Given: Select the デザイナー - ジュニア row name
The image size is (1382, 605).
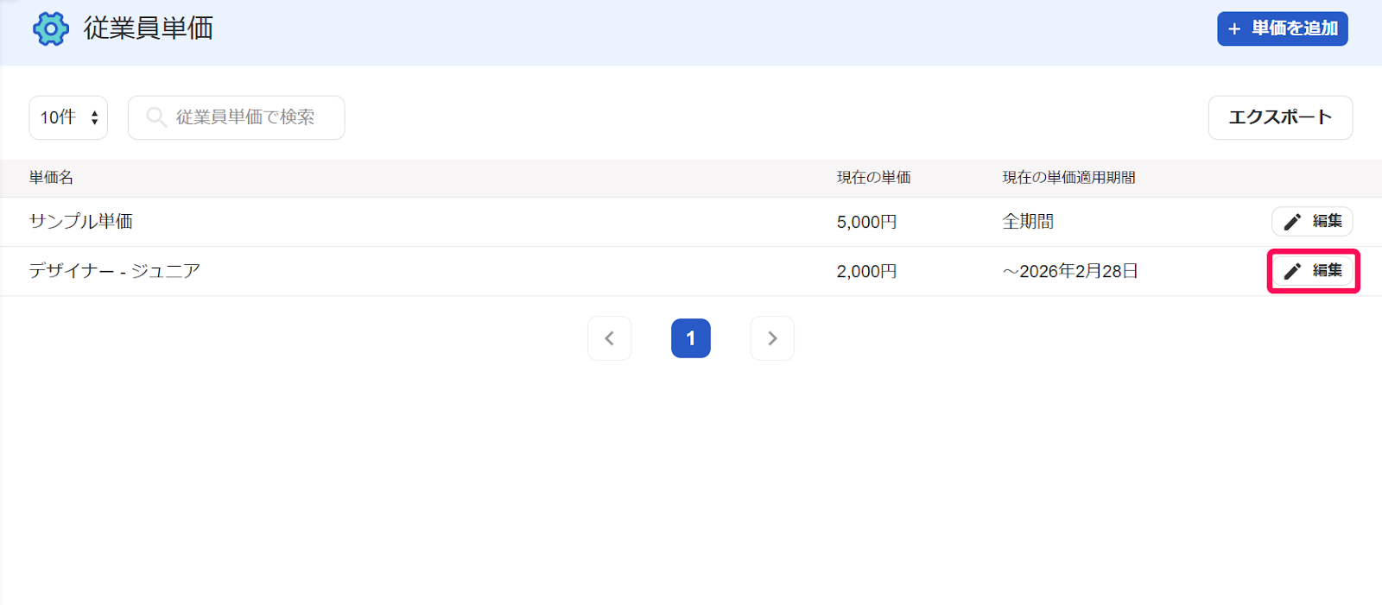Looking at the screenshot, I should point(115,271).
